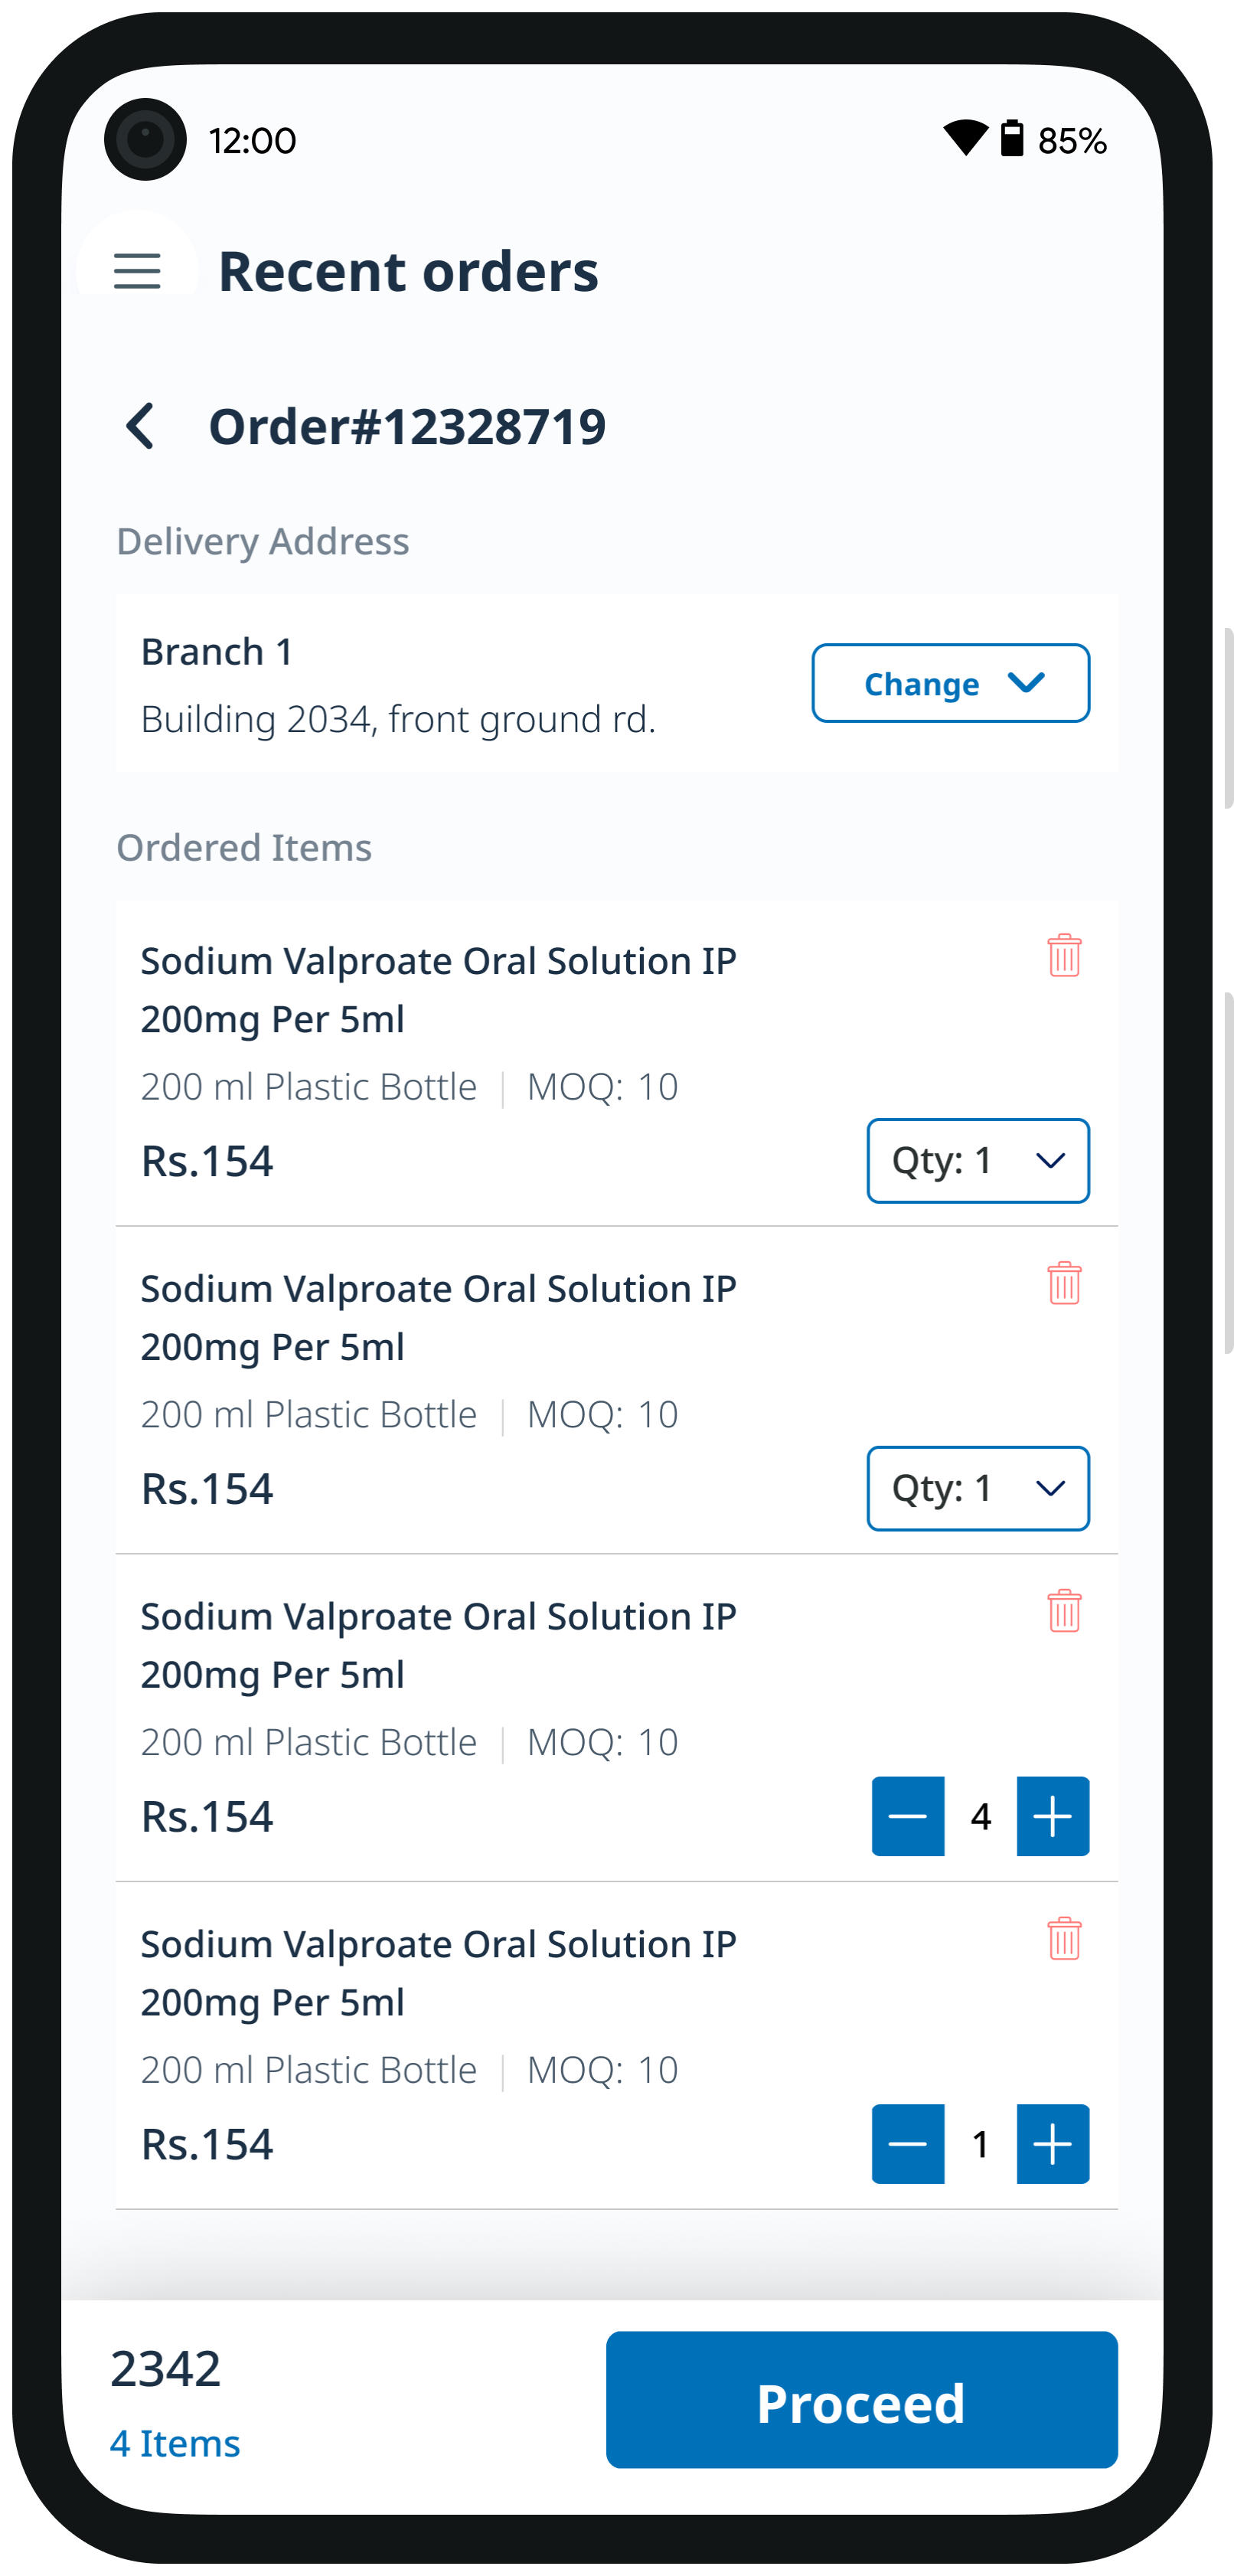1234x2576 pixels.
Task: Reduce quantity of the fourth item
Action: [908, 2144]
